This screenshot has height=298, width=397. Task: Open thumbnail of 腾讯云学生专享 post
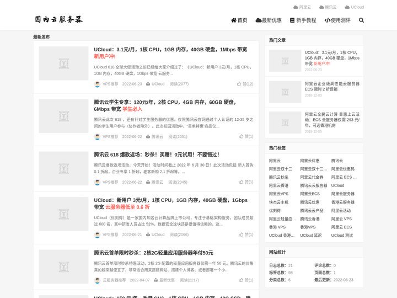[63, 116]
